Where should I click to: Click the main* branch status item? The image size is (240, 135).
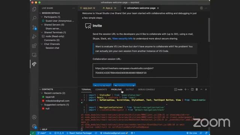tap(42, 133)
